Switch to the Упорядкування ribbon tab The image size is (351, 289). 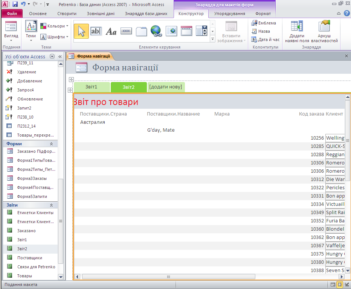pyautogui.click(x=229, y=14)
